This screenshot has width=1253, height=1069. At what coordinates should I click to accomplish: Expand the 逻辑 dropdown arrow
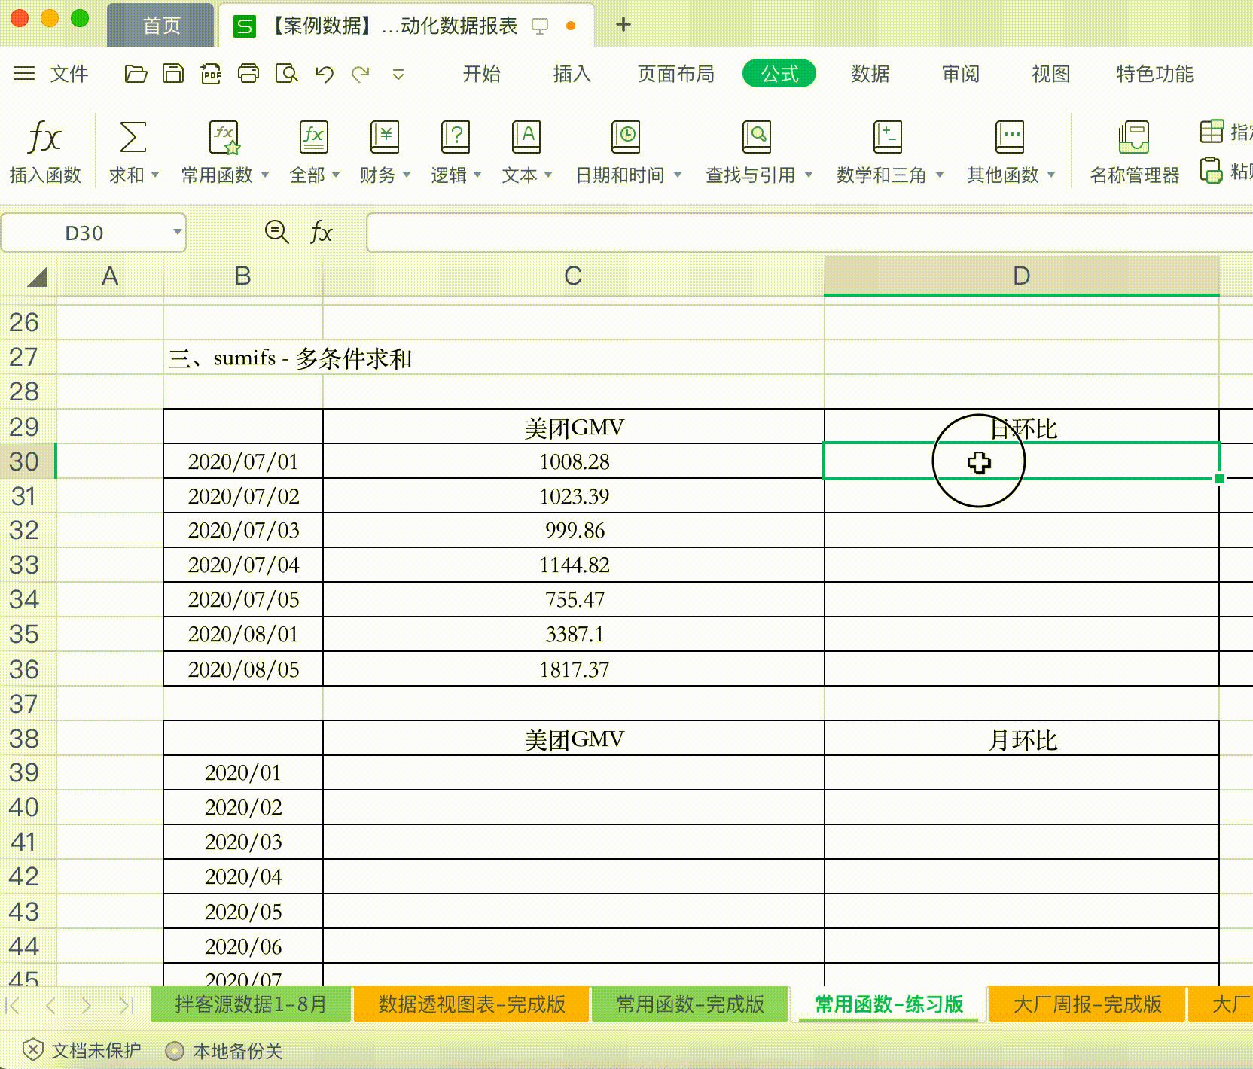click(477, 175)
